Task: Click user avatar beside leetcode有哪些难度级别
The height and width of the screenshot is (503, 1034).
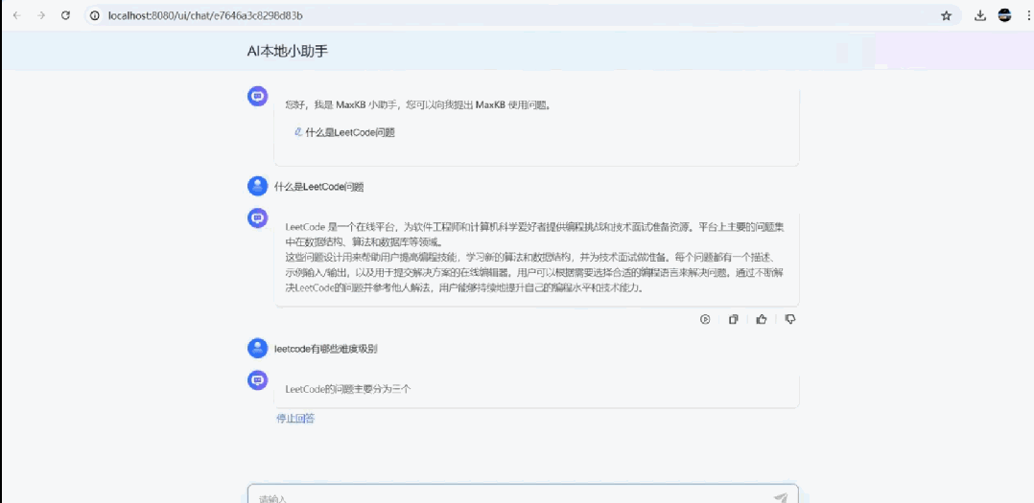Action: (257, 349)
